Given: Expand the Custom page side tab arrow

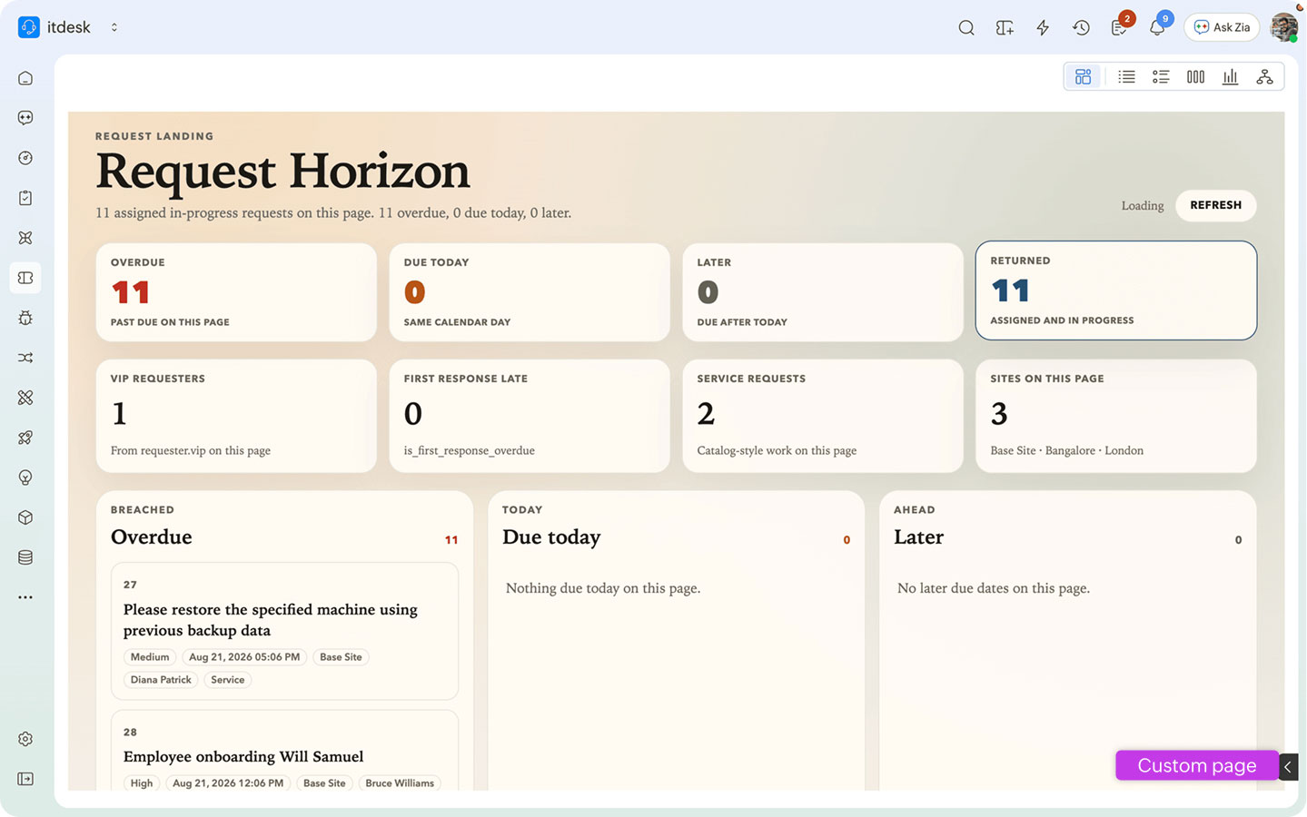Looking at the screenshot, I should 1288,766.
